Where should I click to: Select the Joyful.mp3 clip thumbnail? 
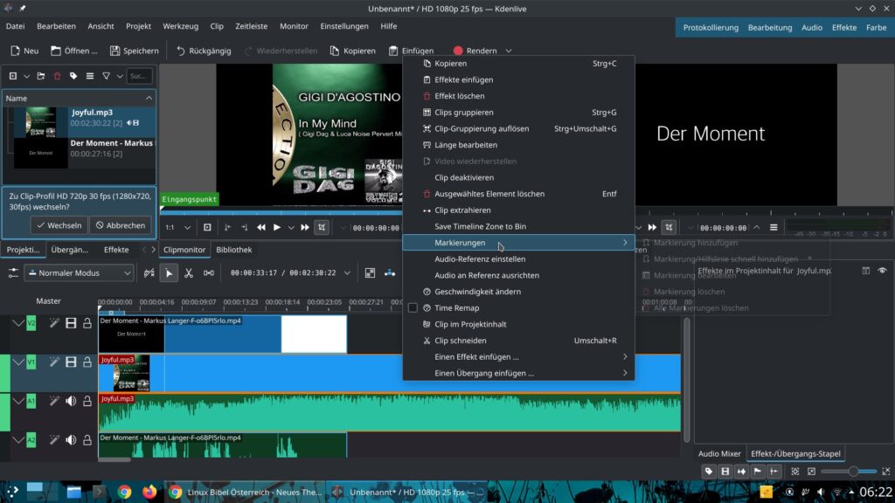40,122
